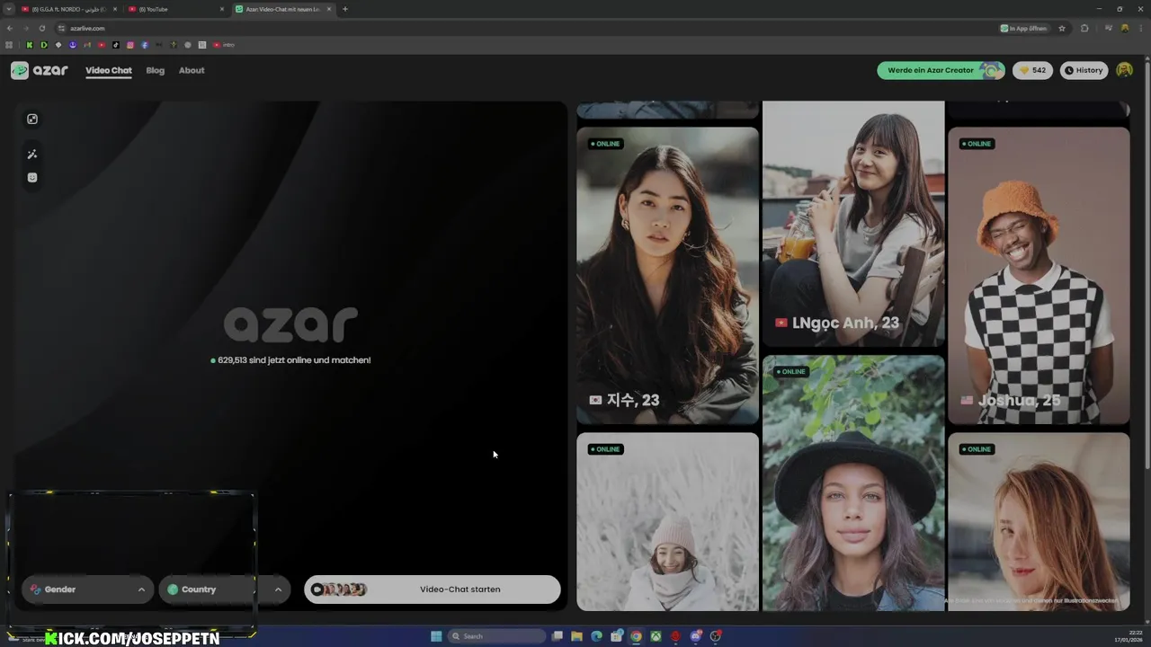
Task: Click the online users count text
Action: click(290, 360)
